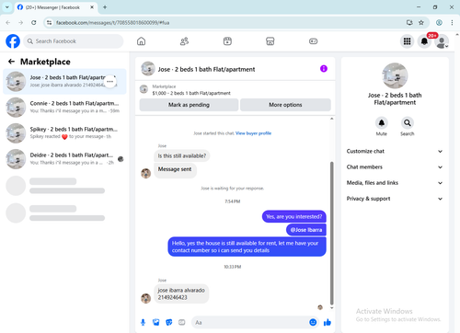
Task: Open Chrome profile icon
Action: [439, 22]
